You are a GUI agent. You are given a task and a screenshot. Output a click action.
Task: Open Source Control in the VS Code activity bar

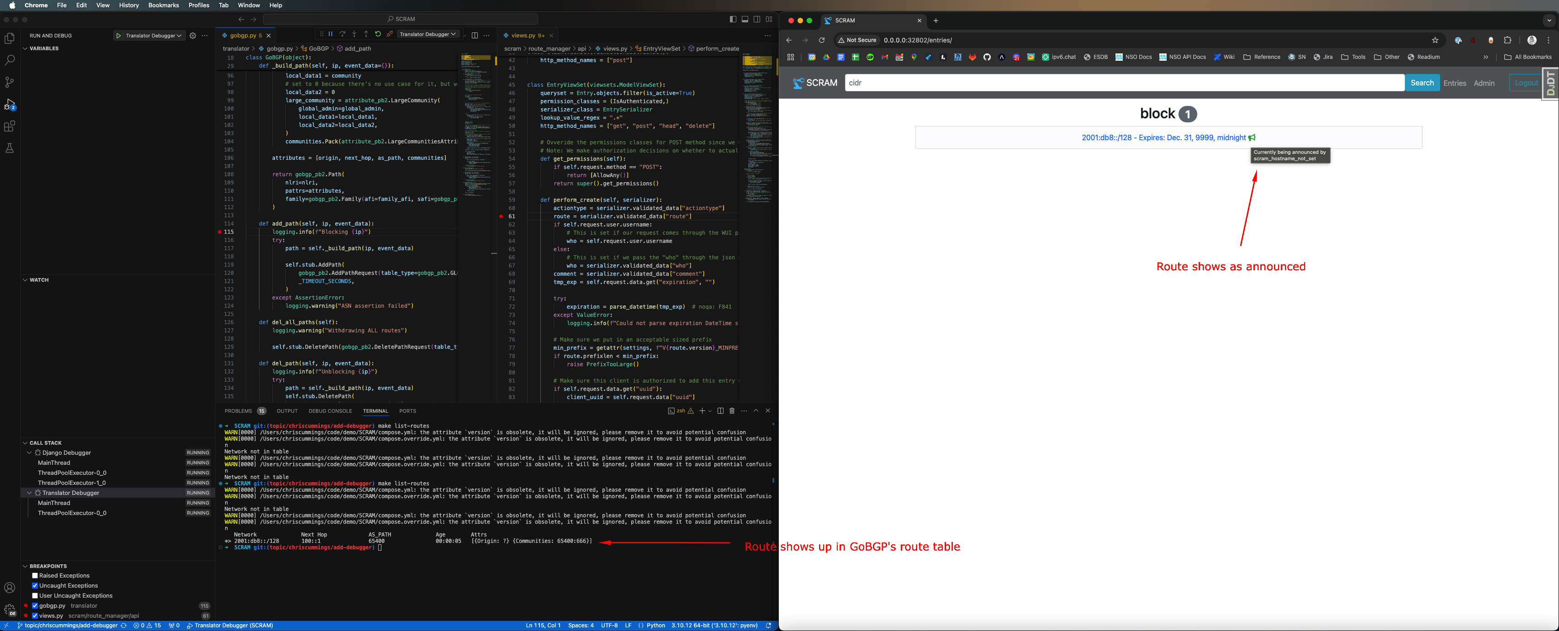point(10,82)
